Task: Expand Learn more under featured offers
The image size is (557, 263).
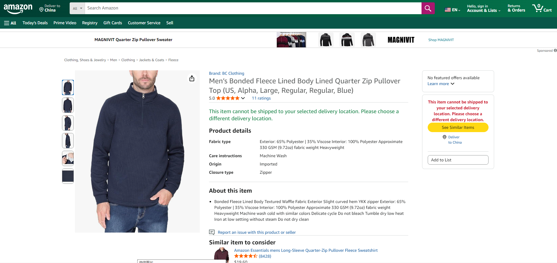Action: click(x=441, y=84)
